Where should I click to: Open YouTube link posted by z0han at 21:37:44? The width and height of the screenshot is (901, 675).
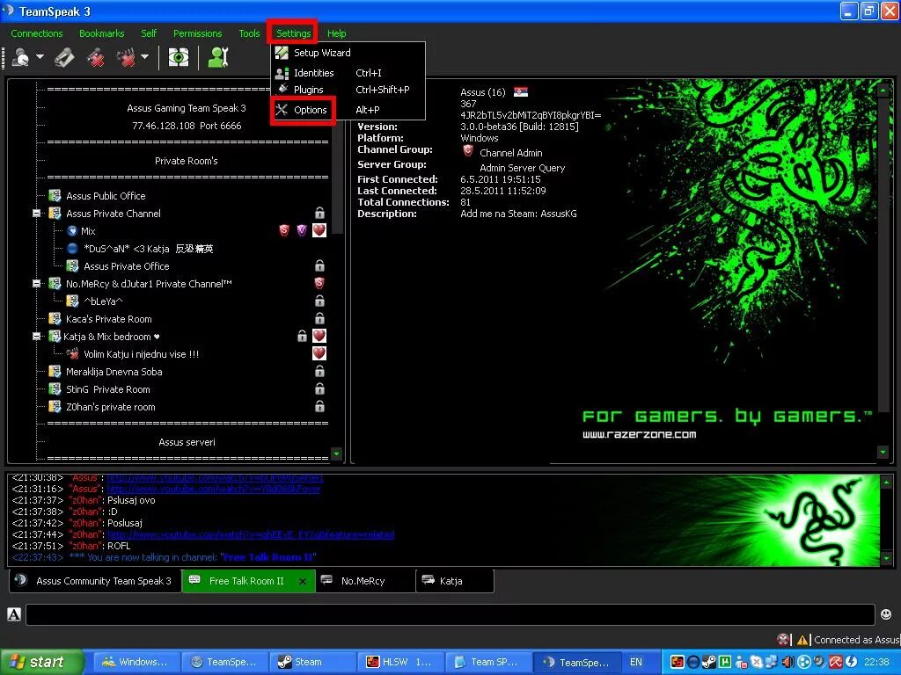click(251, 534)
